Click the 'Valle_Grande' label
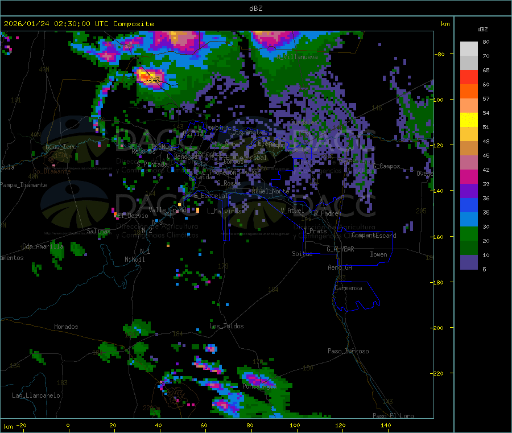The height and width of the screenshot is (433, 512). point(169,210)
